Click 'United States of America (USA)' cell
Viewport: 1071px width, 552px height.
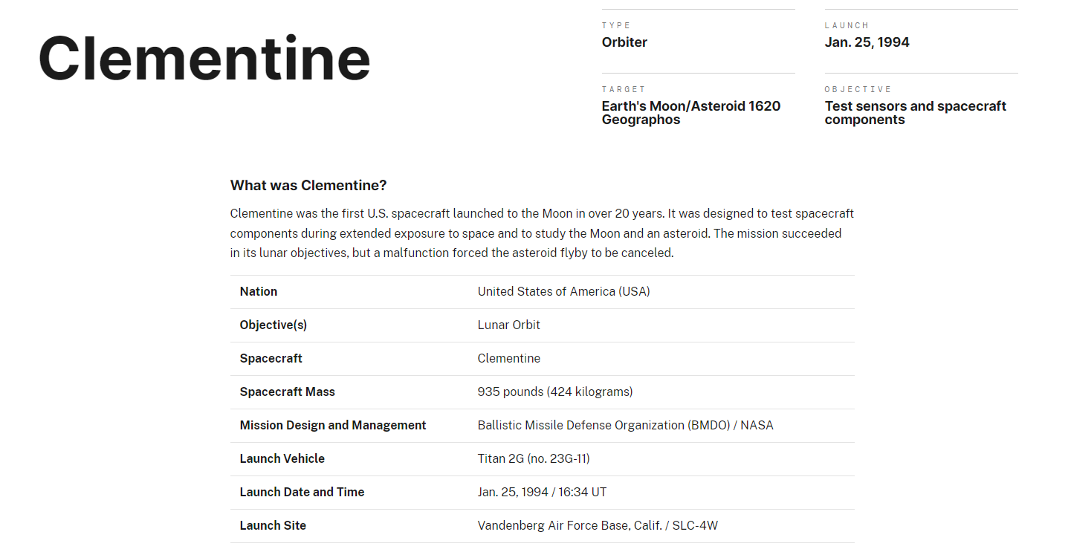click(563, 291)
